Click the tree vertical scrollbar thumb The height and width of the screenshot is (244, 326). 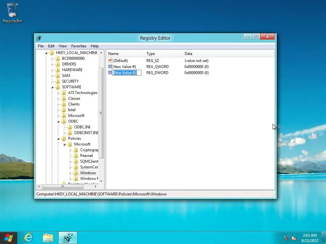101,113
